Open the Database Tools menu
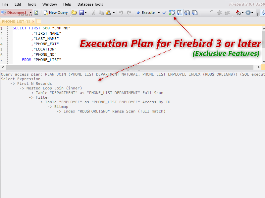The image size is (265, 198). [90, 4]
